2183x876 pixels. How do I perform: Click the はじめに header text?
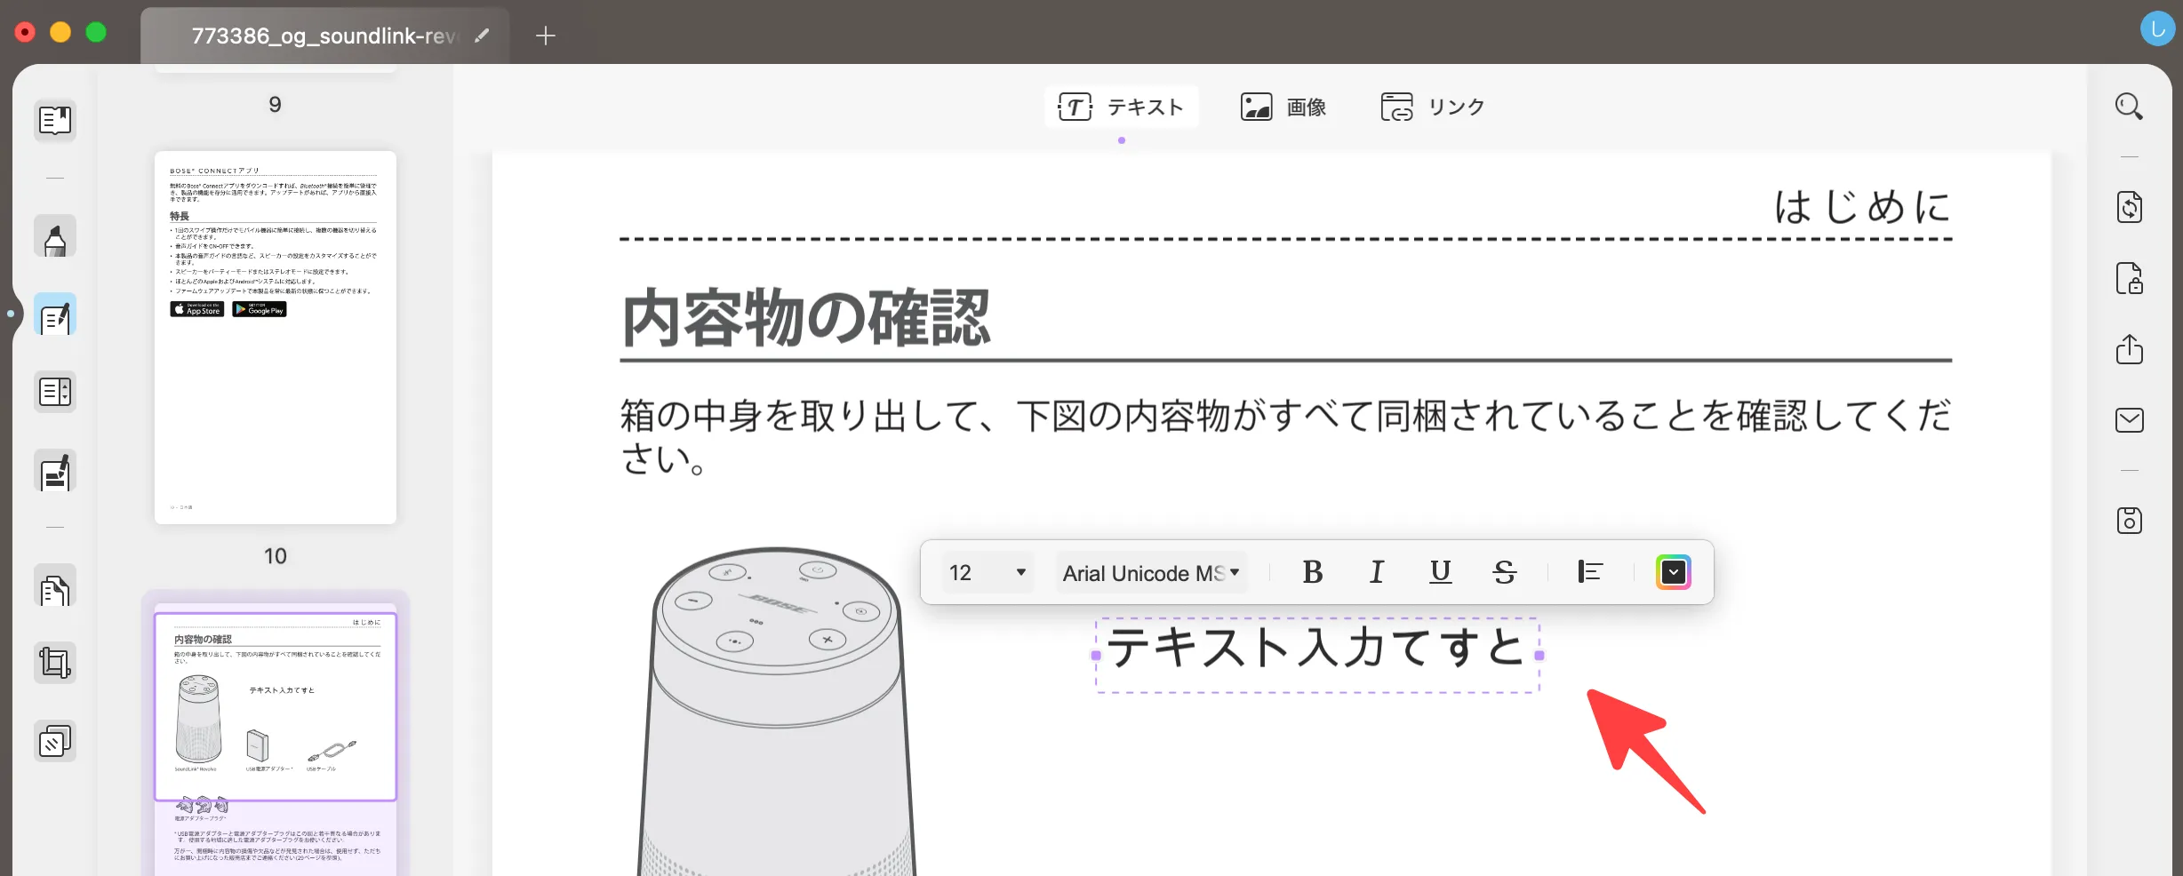(1863, 207)
